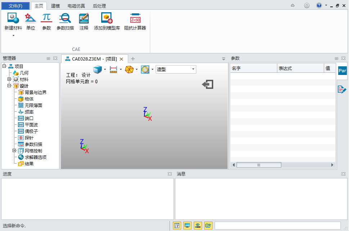The width and height of the screenshot is (349, 231).
Task: Float the 管理器 panel
Action: [48, 58]
